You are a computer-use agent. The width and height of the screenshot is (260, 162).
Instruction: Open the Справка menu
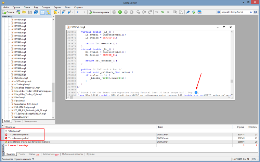pyautogui.click(x=78, y=7)
